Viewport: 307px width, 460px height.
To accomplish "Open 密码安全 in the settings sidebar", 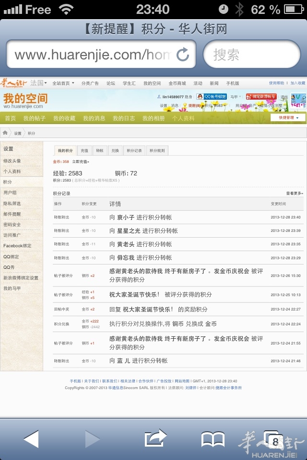I will point(12,225).
